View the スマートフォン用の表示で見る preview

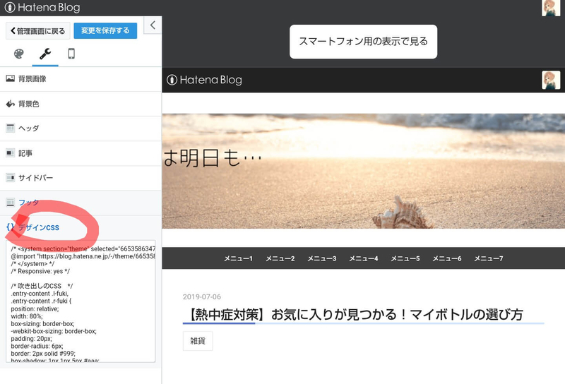click(x=363, y=42)
